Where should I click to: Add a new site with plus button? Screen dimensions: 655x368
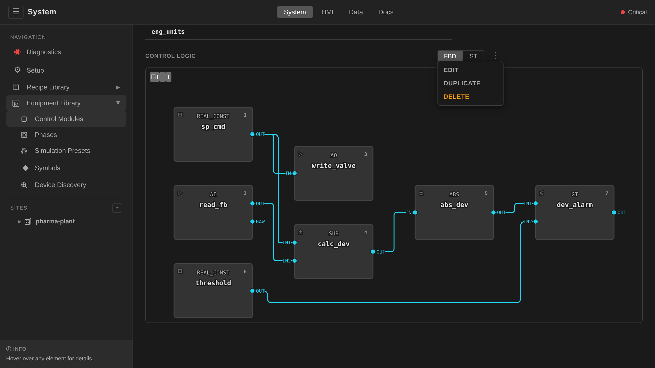(x=117, y=208)
